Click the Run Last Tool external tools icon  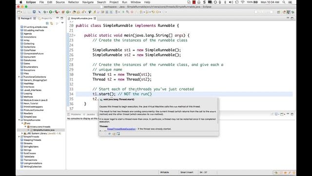click(x=57, y=12)
